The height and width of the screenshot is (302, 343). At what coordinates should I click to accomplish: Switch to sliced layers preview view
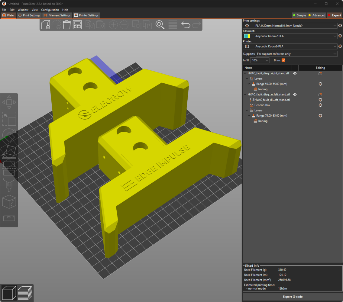(x=25, y=293)
